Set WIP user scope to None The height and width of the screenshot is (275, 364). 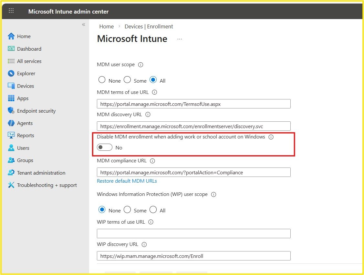pyautogui.click(x=102, y=209)
